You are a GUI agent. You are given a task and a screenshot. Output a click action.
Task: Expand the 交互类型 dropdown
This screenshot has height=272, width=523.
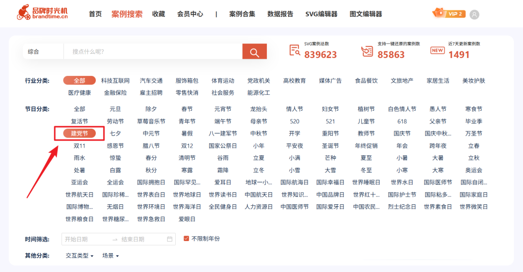click(x=79, y=256)
